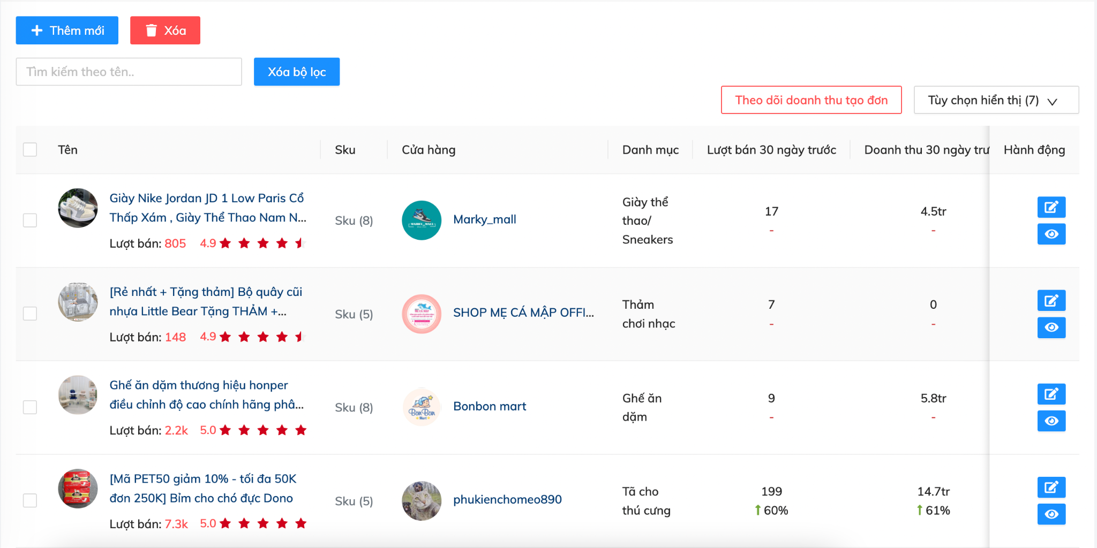Viewport: 1097px width, 548px height.
Task: Click the Marky_mall shop avatar
Action: coord(422,220)
